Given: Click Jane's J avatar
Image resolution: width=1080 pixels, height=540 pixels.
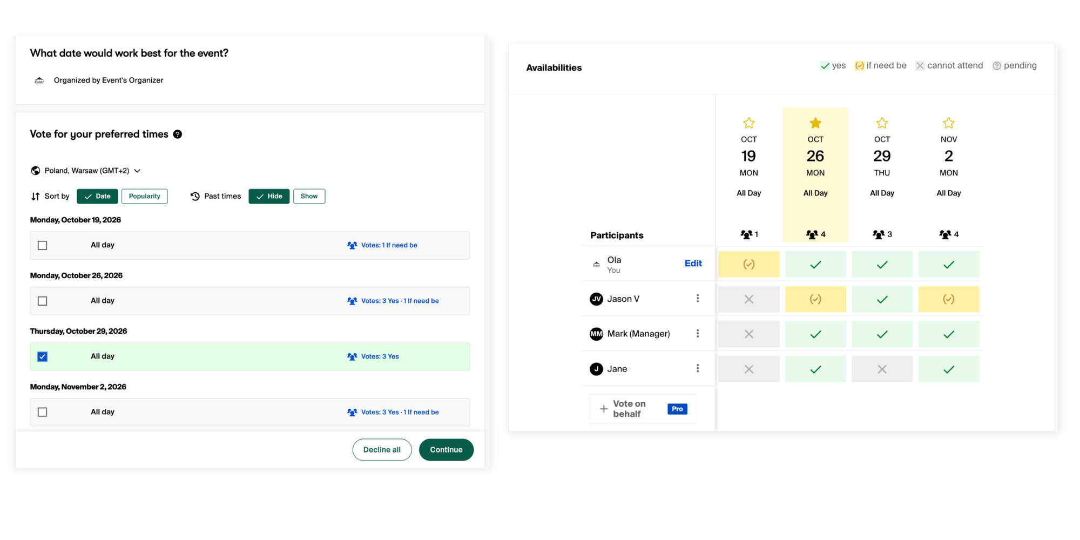Looking at the screenshot, I should coord(596,369).
